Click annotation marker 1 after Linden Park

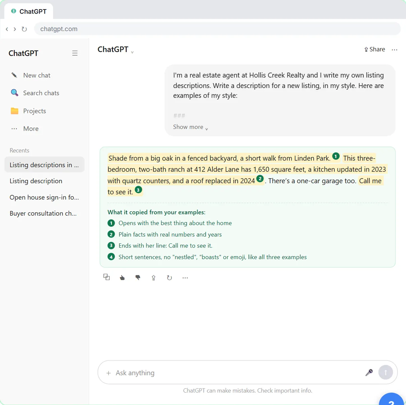[x=336, y=156]
